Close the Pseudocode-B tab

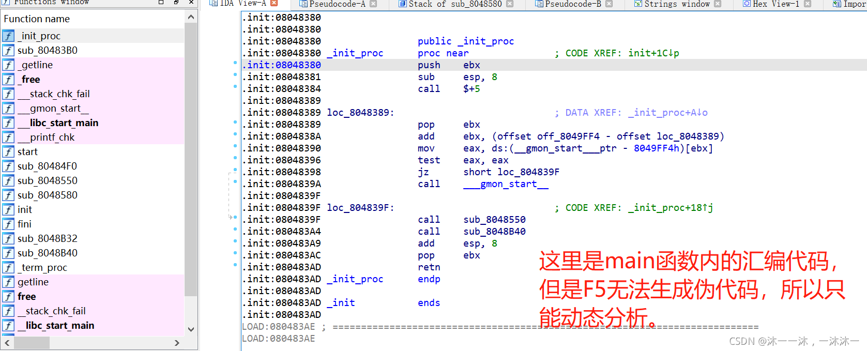pyautogui.click(x=609, y=4)
